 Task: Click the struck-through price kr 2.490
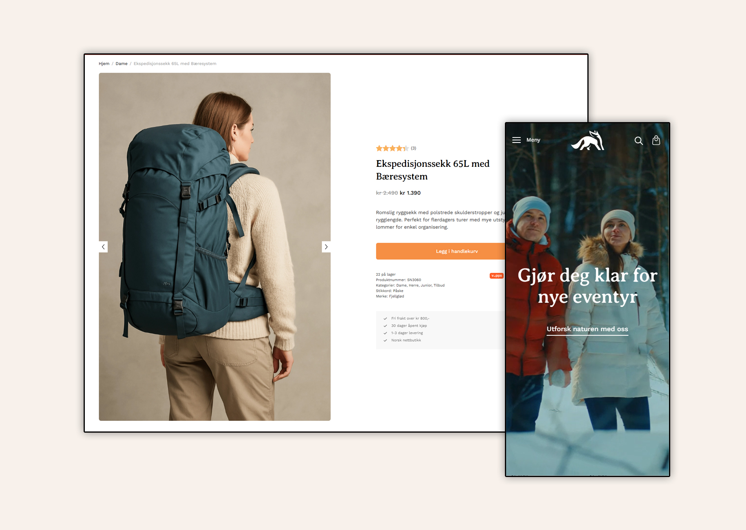click(387, 193)
